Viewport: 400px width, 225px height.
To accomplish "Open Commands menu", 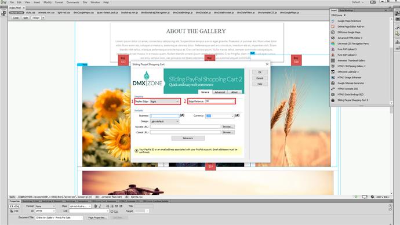I will coord(72,2).
